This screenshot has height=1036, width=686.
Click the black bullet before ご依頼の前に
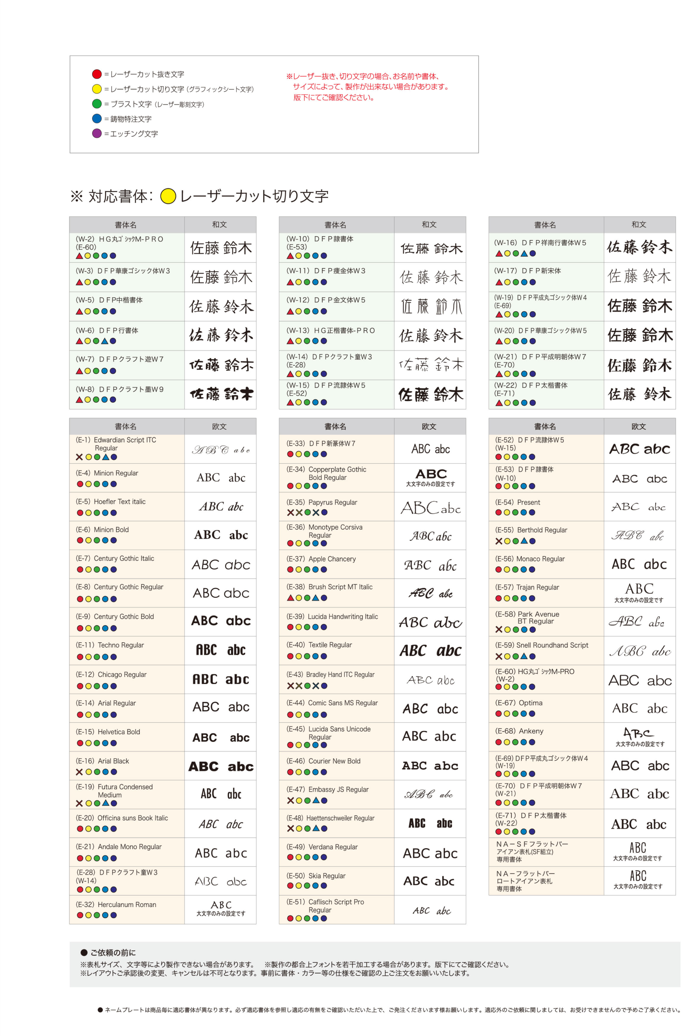84,953
